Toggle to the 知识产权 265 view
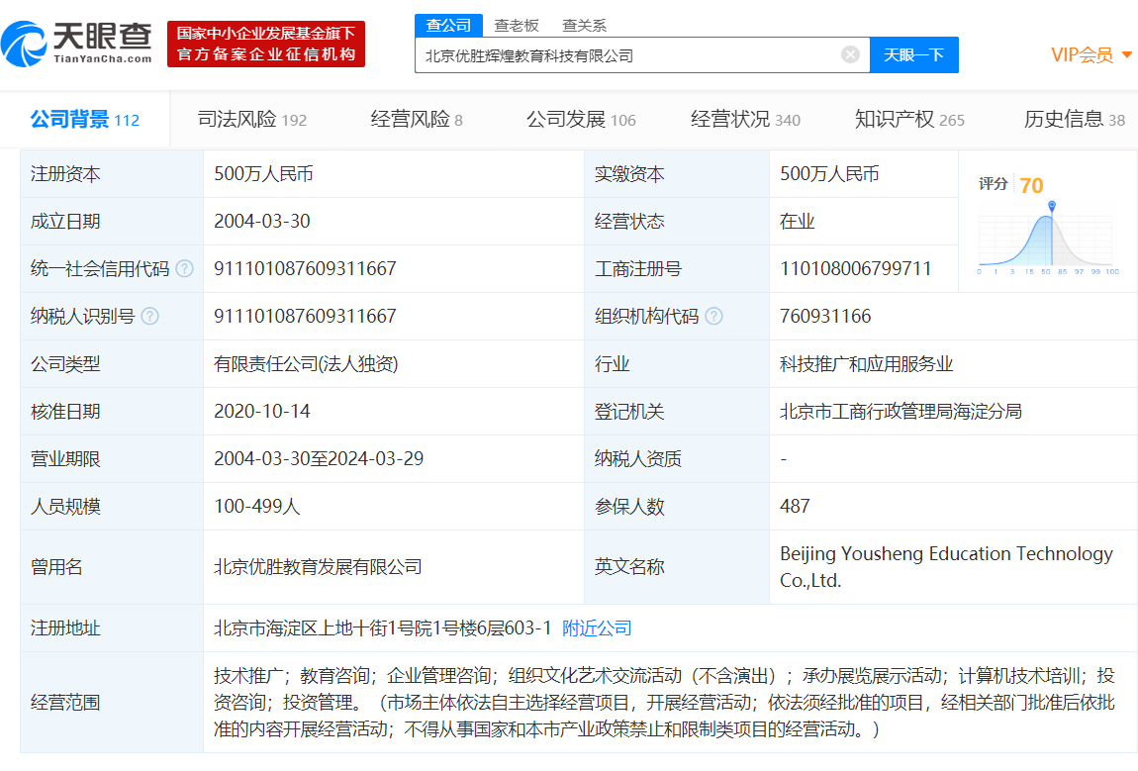The height and width of the screenshot is (771, 1138). (909, 119)
